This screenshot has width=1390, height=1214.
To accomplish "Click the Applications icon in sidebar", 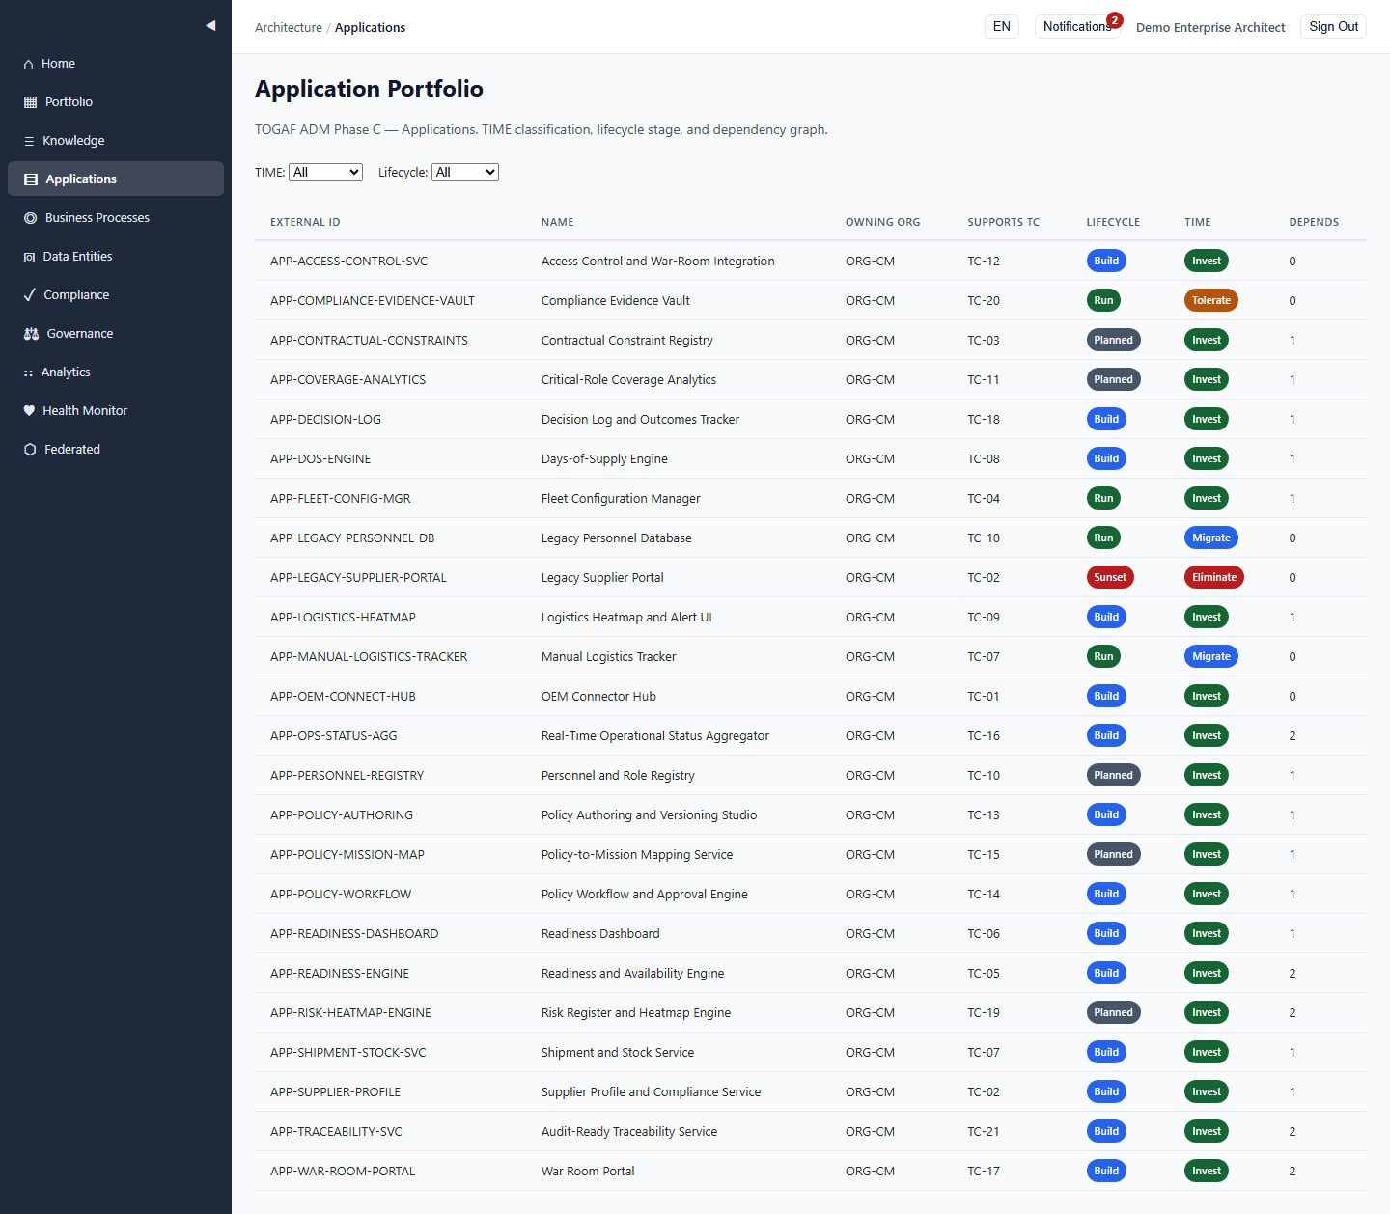I will pyautogui.click(x=31, y=179).
